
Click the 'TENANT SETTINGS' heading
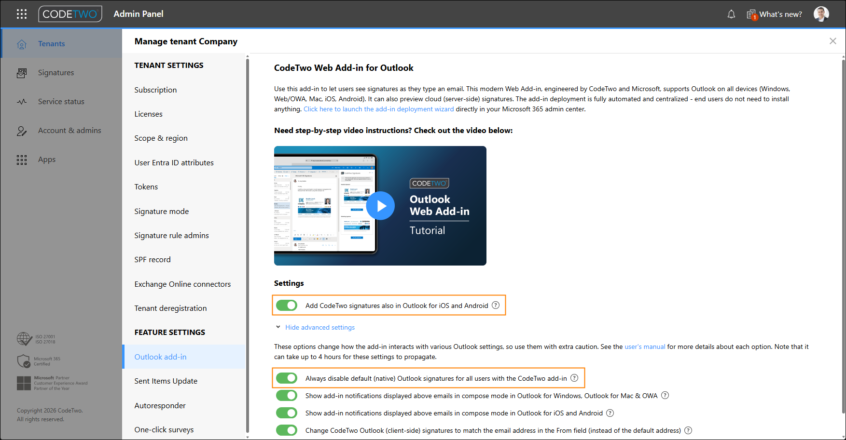point(169,65)
